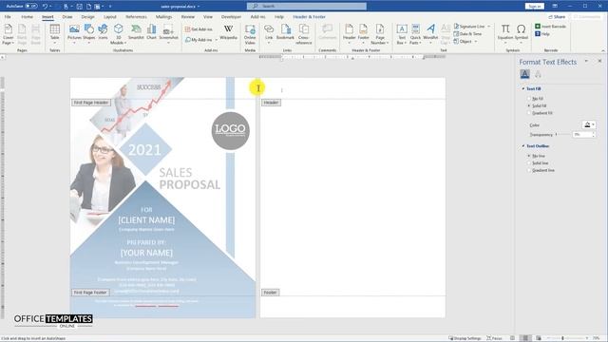Open the Object dropdown arrow
The image size is (608, 342).
pyautogui.click(x=476, y=42)
